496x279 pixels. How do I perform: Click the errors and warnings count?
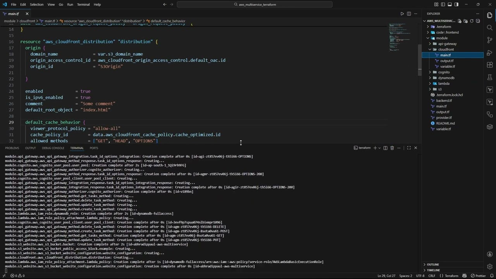point(17,276)
